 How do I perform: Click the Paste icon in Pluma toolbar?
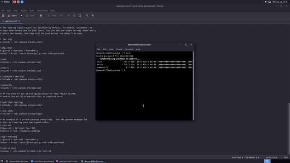(x=80, y=16)
